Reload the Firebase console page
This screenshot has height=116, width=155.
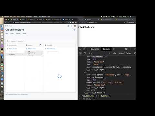[11, 23]
